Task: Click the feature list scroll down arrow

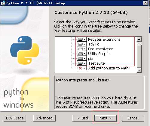Action: point(139,70)
